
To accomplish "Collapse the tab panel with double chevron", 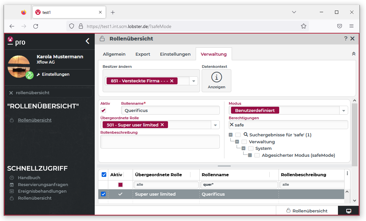I will click(x=353, y=54).
